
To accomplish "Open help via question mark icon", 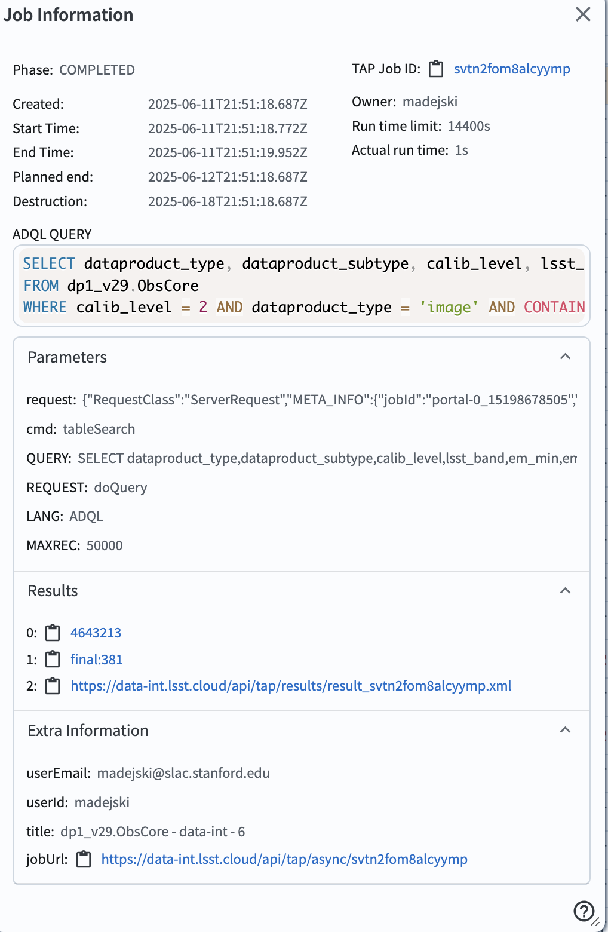I will pos(584,912).
